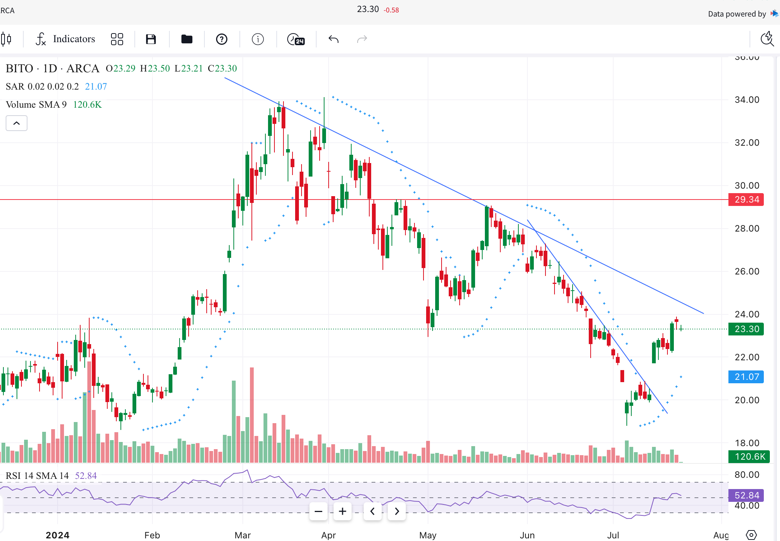This screenshot has height=541, width=780.
Task: Open the candlestick chart style selector
Action: tap(6, 39)
